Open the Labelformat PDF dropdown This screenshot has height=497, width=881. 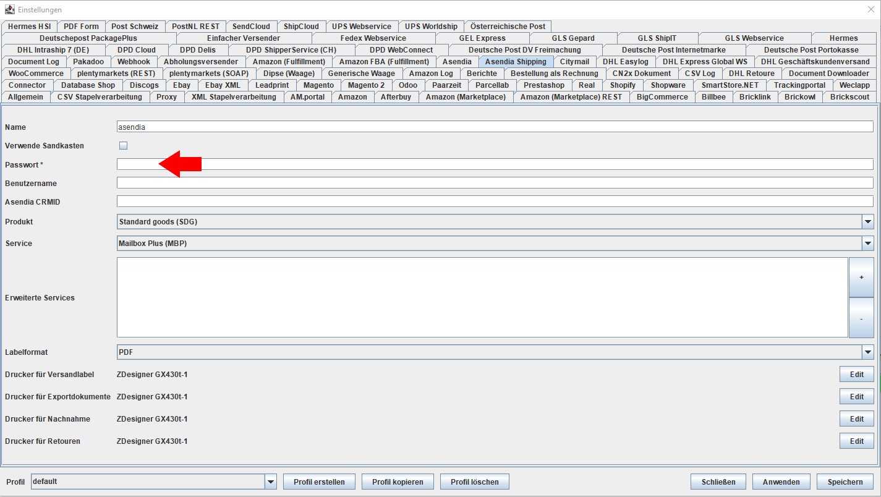click(868, 352)
